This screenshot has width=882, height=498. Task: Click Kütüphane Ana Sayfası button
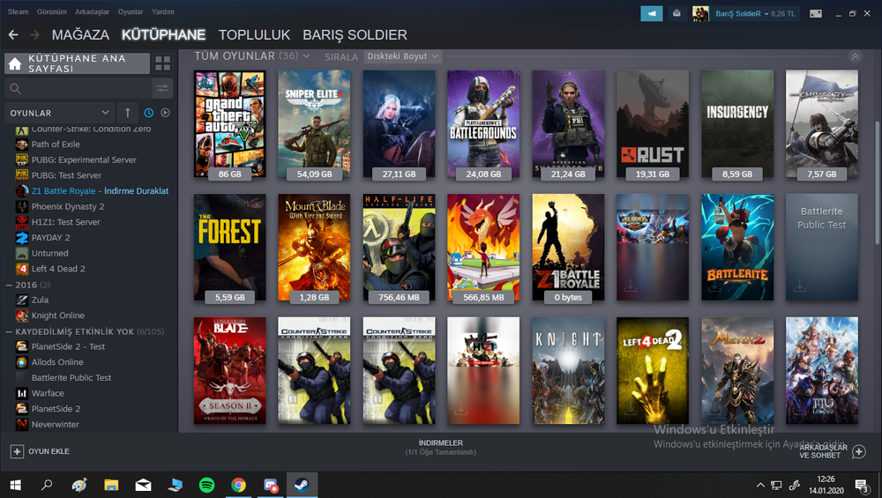[77, 63]
